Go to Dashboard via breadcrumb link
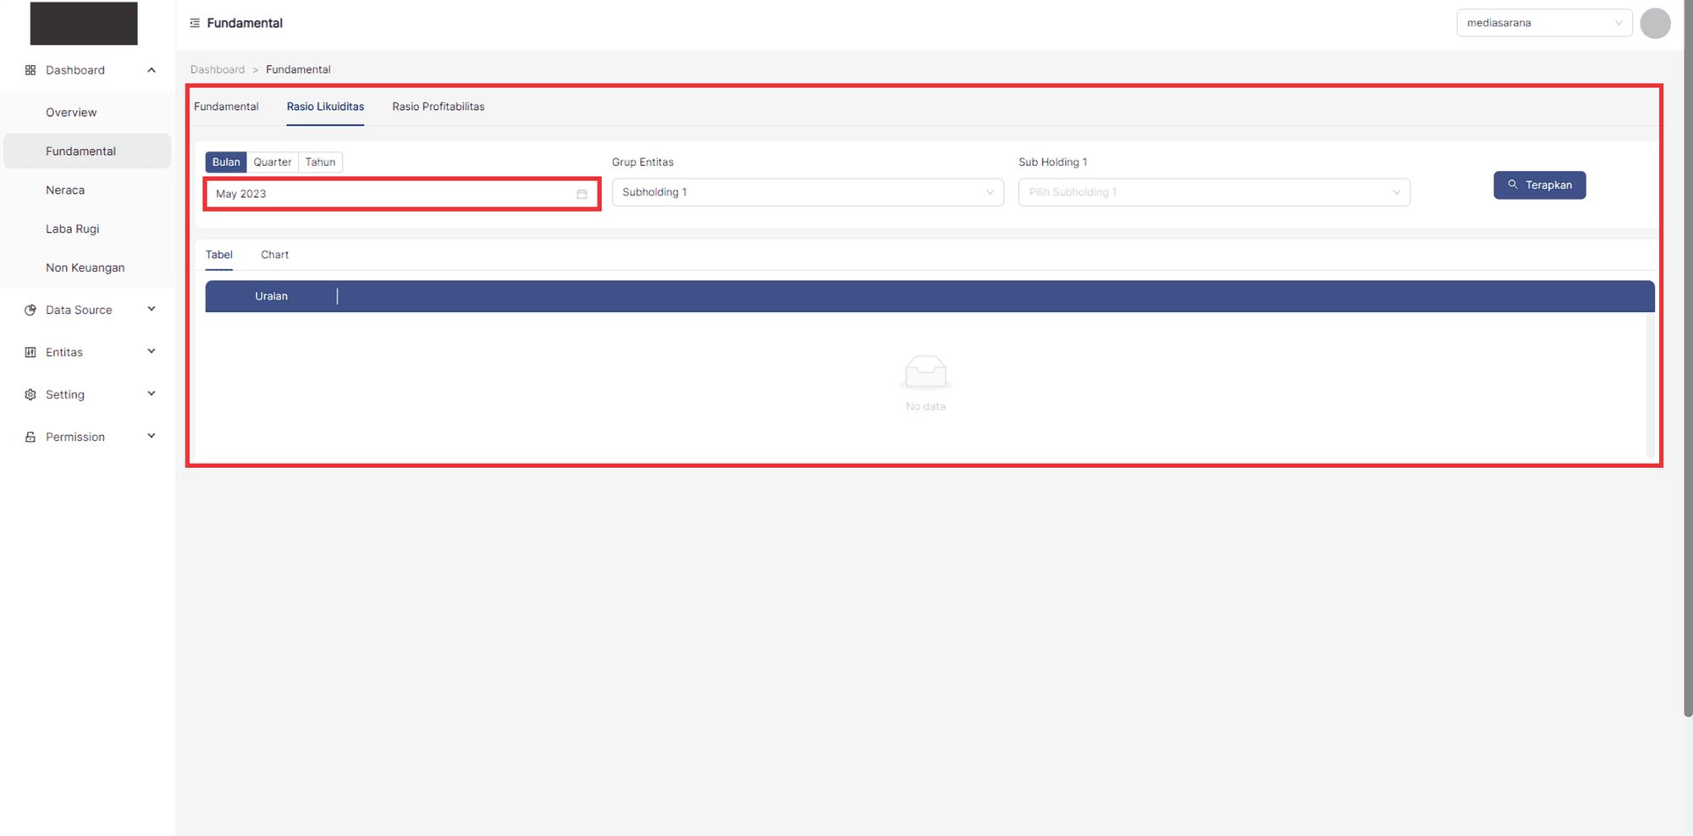Viewport: 1693px width, 836px height. (218, 69)
